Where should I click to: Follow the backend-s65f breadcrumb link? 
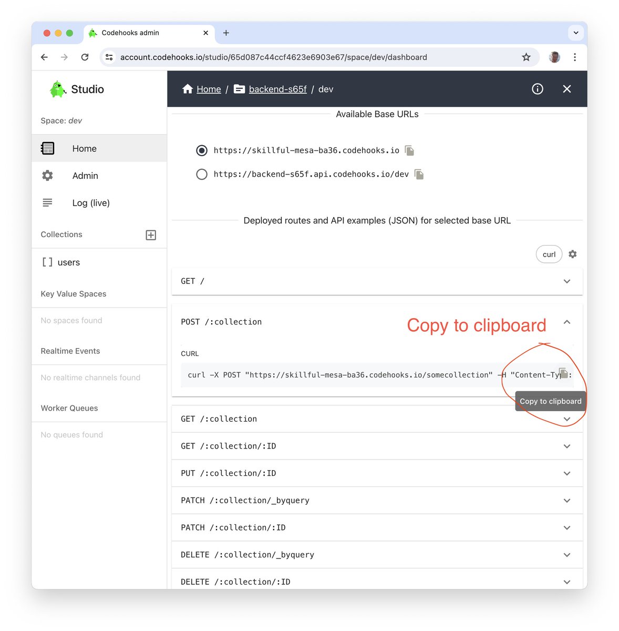278,89
